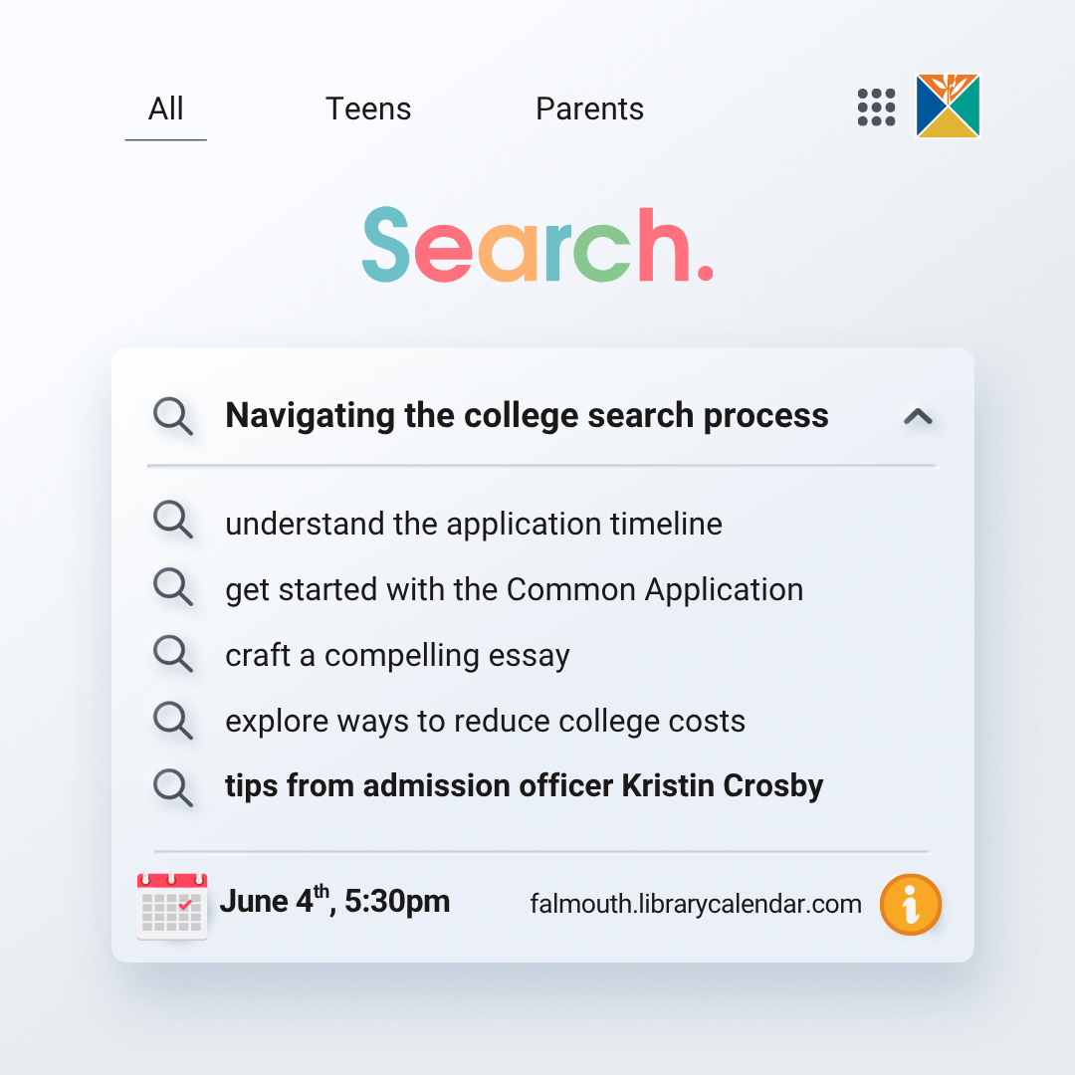This screenshot has width=1075, height=1075.
Task: Click the calendar icon beside June 4th
Action: point(172,905)
